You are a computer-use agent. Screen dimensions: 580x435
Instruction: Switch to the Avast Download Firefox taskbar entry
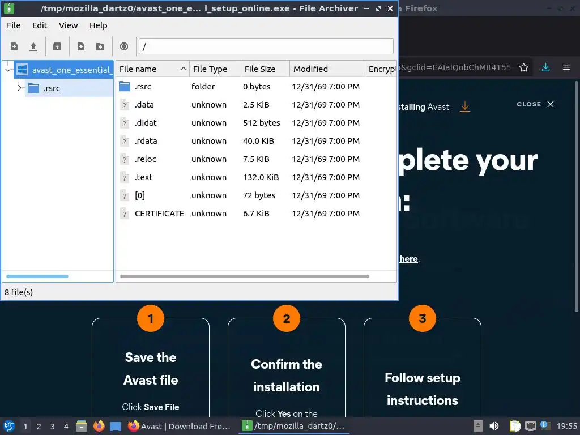[x=180, y=427]
